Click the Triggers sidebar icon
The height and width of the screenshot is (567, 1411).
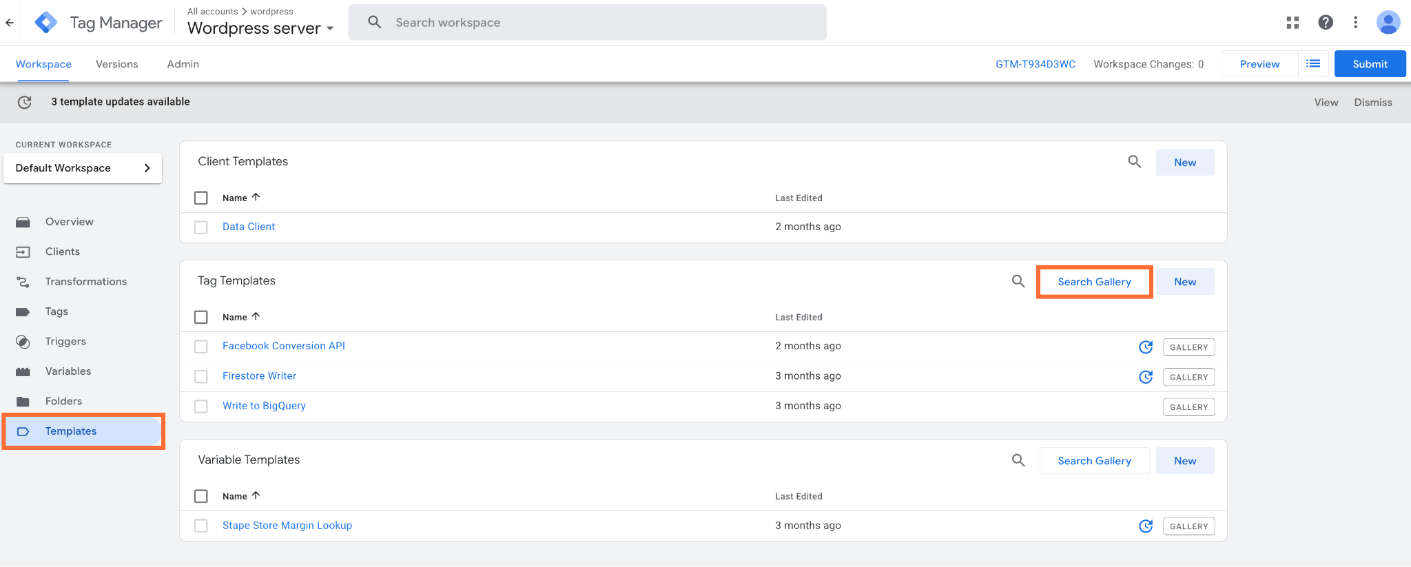pyautogui.click(x=23, y=342)
